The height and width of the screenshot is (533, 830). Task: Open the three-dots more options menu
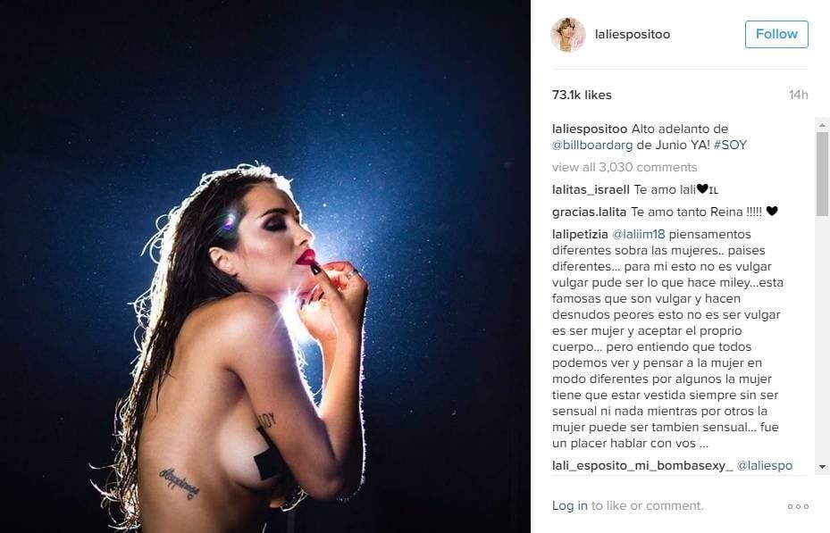(x=798, y=506)
